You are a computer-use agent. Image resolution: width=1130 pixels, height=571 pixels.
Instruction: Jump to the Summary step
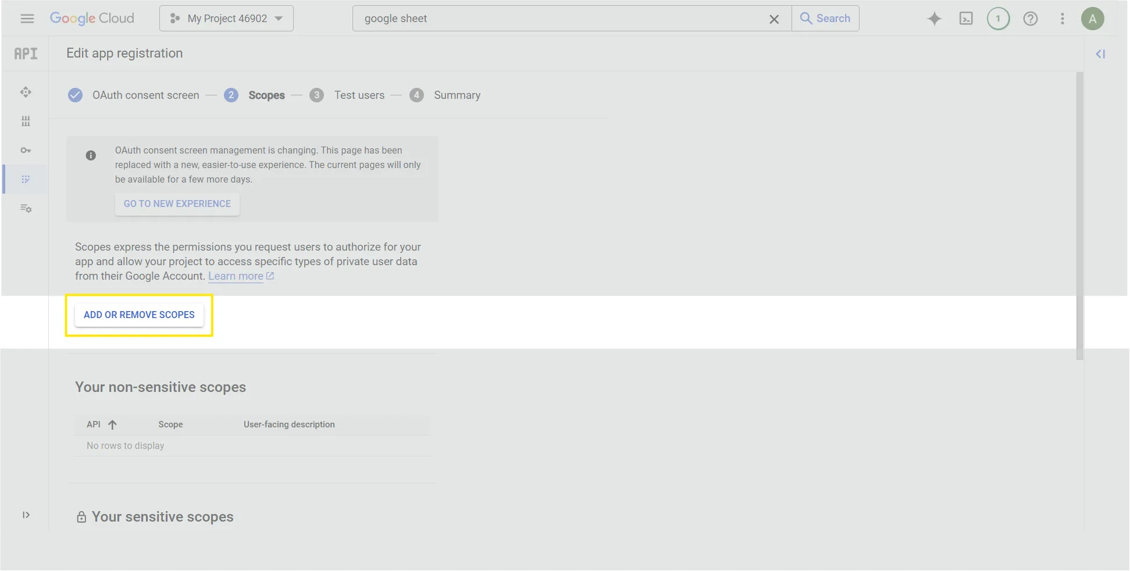point(445,95)
